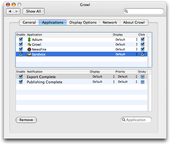
Task: Select the Publishing Complete notification text
Action: coord(45,82)
